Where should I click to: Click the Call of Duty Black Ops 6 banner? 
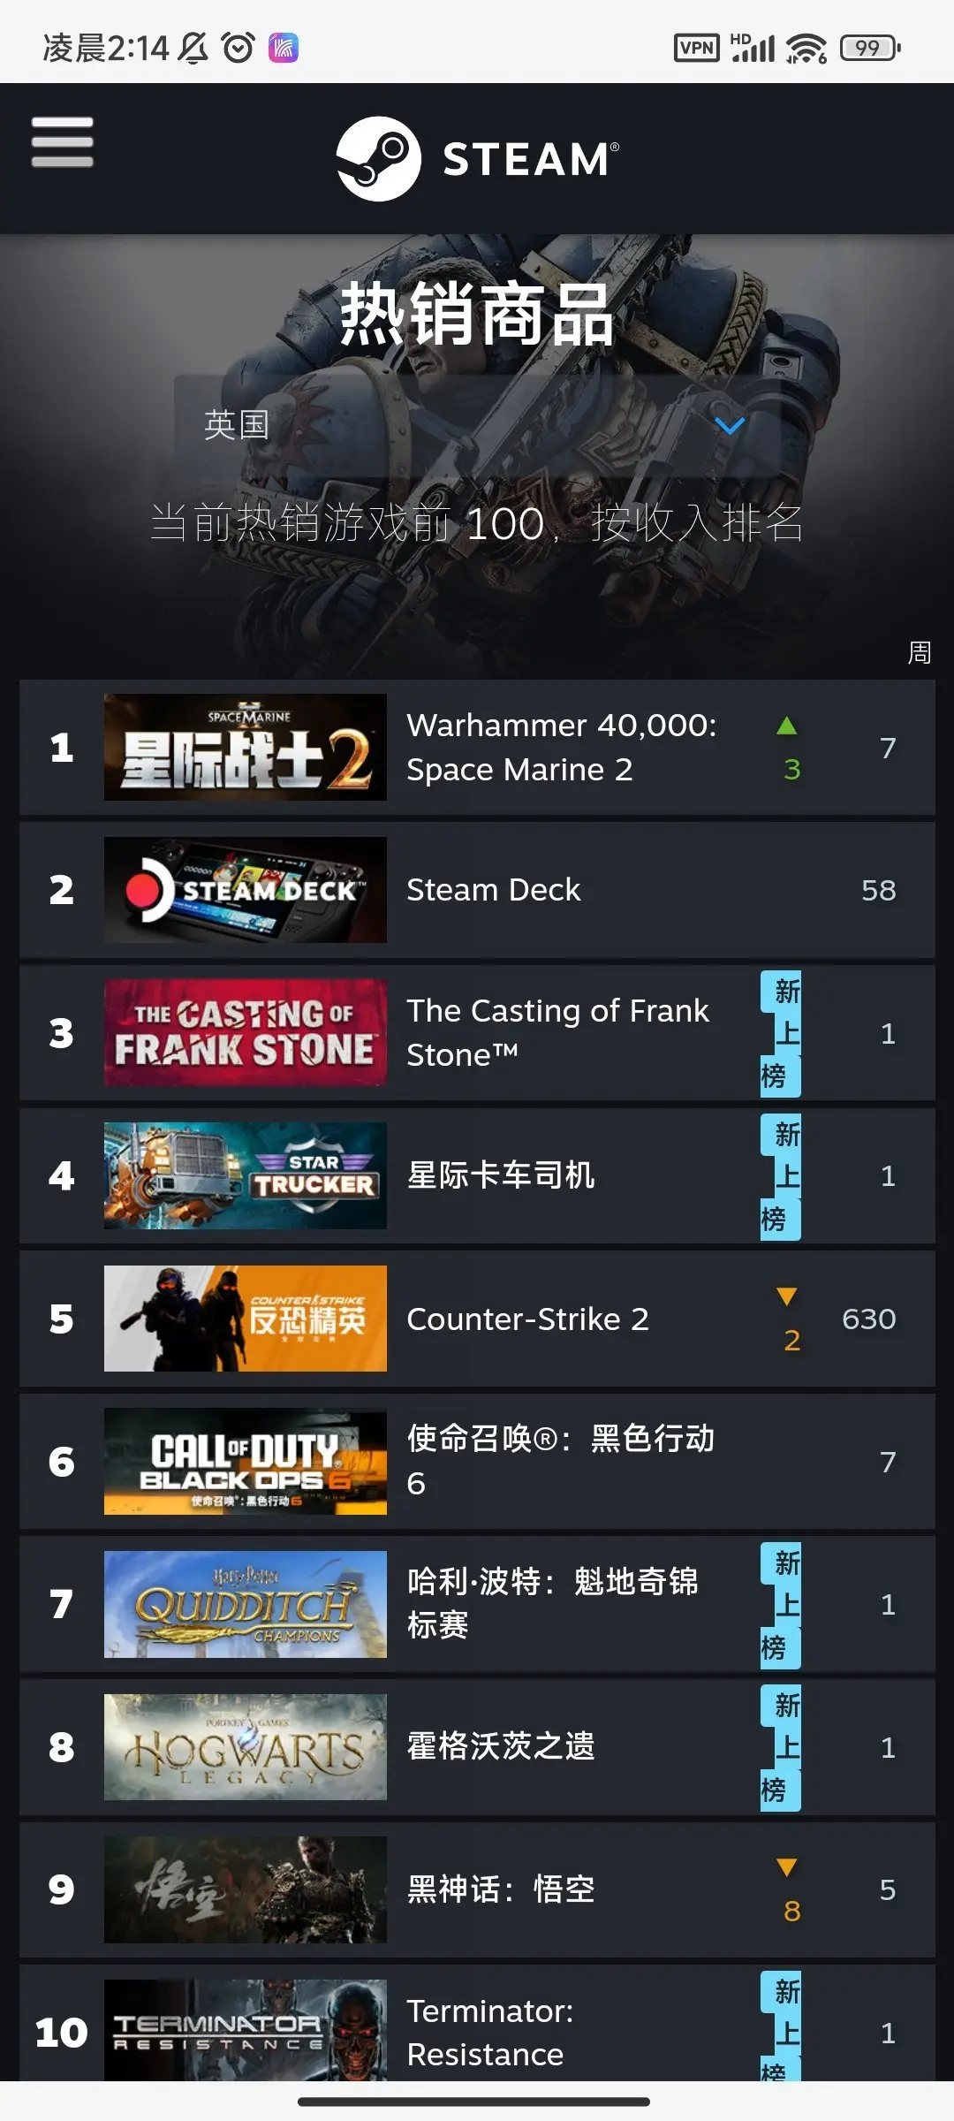pos(246,1461)
